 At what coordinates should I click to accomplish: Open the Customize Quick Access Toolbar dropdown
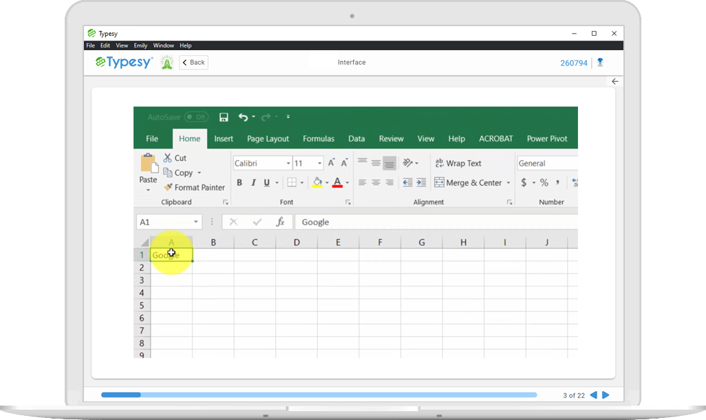(288, 117)
